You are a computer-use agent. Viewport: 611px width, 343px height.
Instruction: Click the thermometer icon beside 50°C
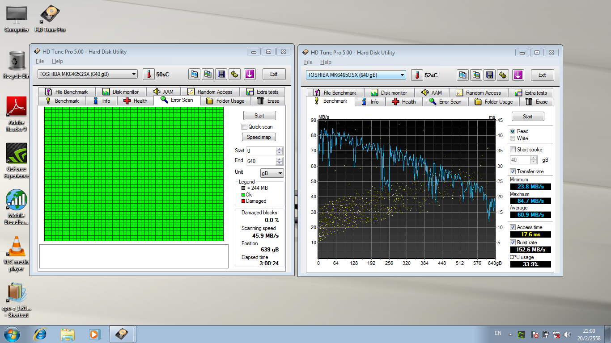click(x=149, y=74)
